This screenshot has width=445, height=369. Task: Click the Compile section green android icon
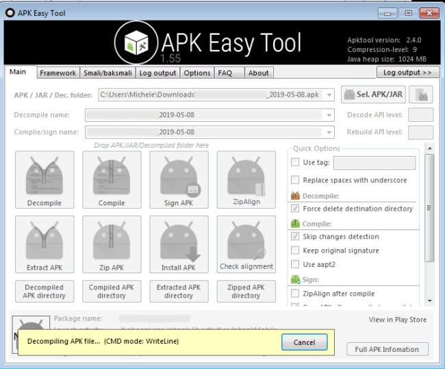296,223
